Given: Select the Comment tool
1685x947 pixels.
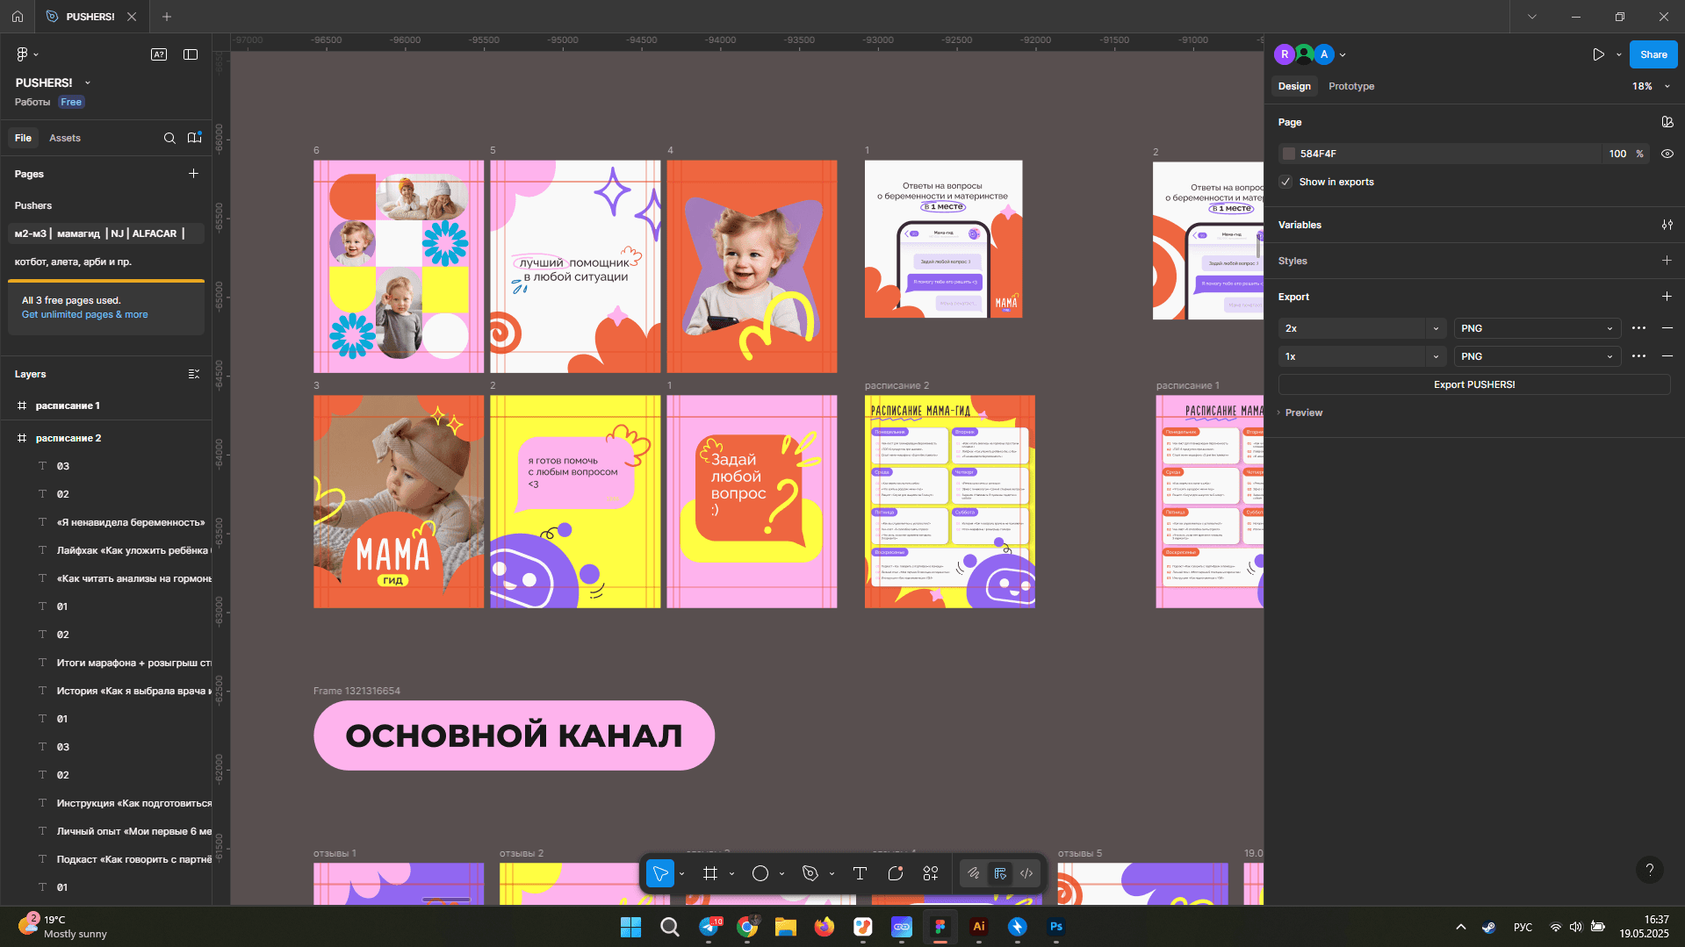Looking at the screenshot, I should tap(896, 873).
